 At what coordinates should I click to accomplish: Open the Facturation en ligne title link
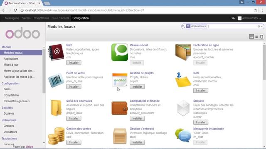(206, 45)
